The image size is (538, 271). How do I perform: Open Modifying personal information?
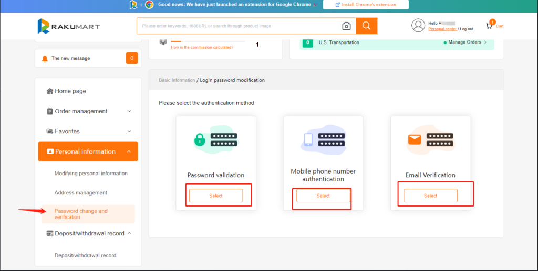[91, 174]
